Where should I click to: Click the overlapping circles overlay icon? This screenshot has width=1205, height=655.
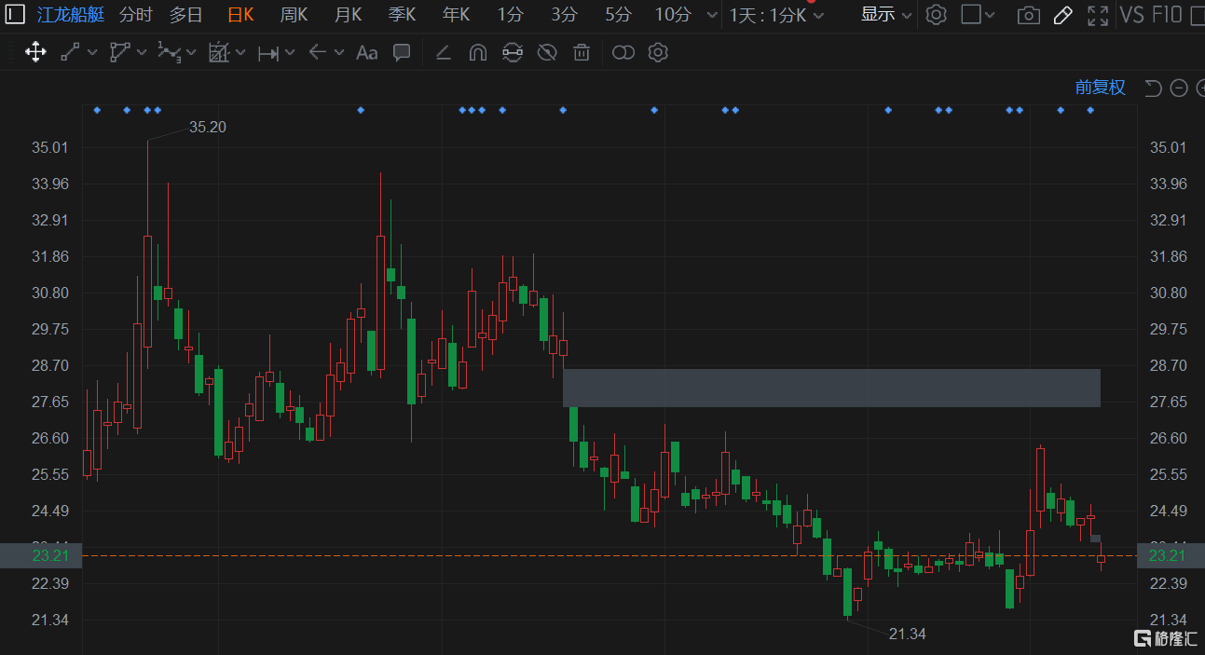pyautogui.click(x=623, y=52)
